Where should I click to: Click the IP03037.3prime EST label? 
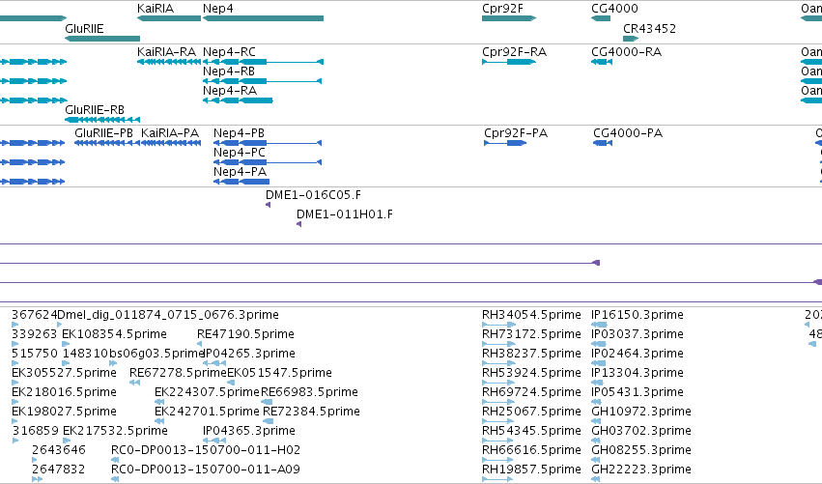click(x=638, y=334)
